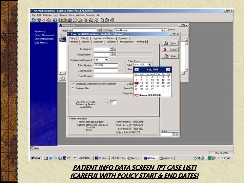Switch to the Medicaid and Tricare tab
This screenshot has width=244, height=183.
coord(103,38)
